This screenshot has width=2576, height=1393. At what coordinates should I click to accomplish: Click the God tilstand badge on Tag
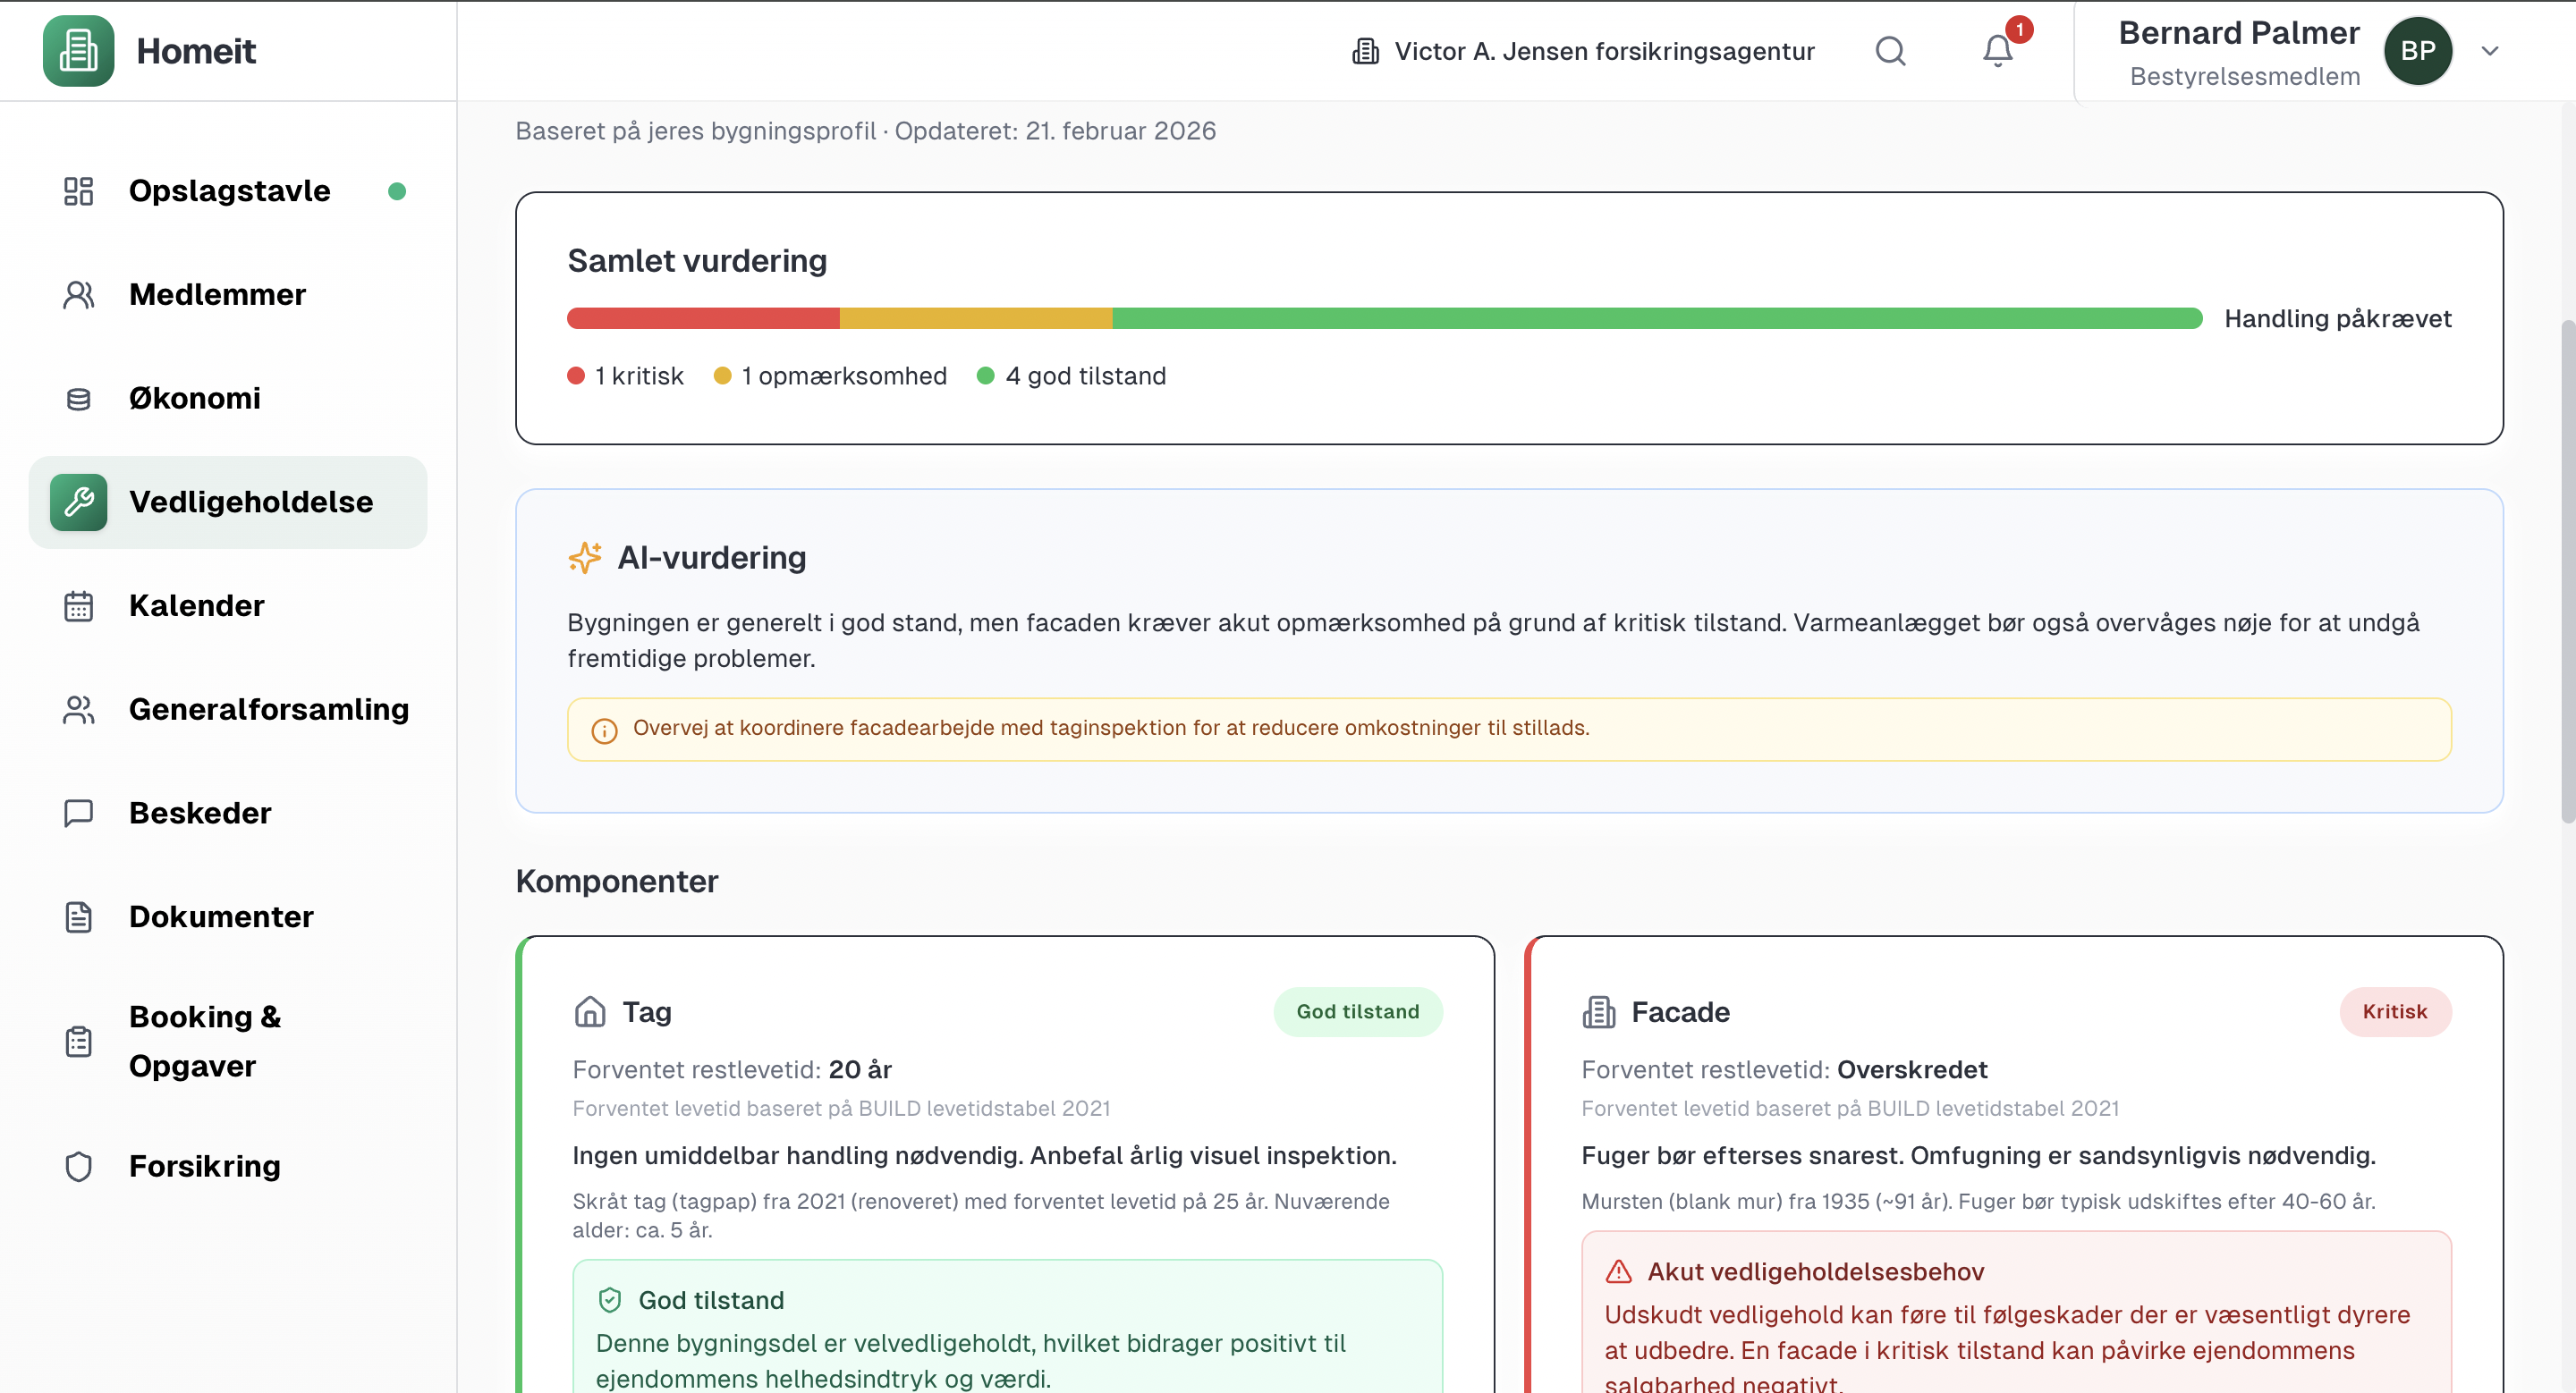click(x=1357, y=1011)
